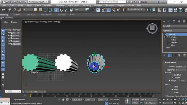
Task: Toggle Angle Snap icon
Action: [109, 10]
